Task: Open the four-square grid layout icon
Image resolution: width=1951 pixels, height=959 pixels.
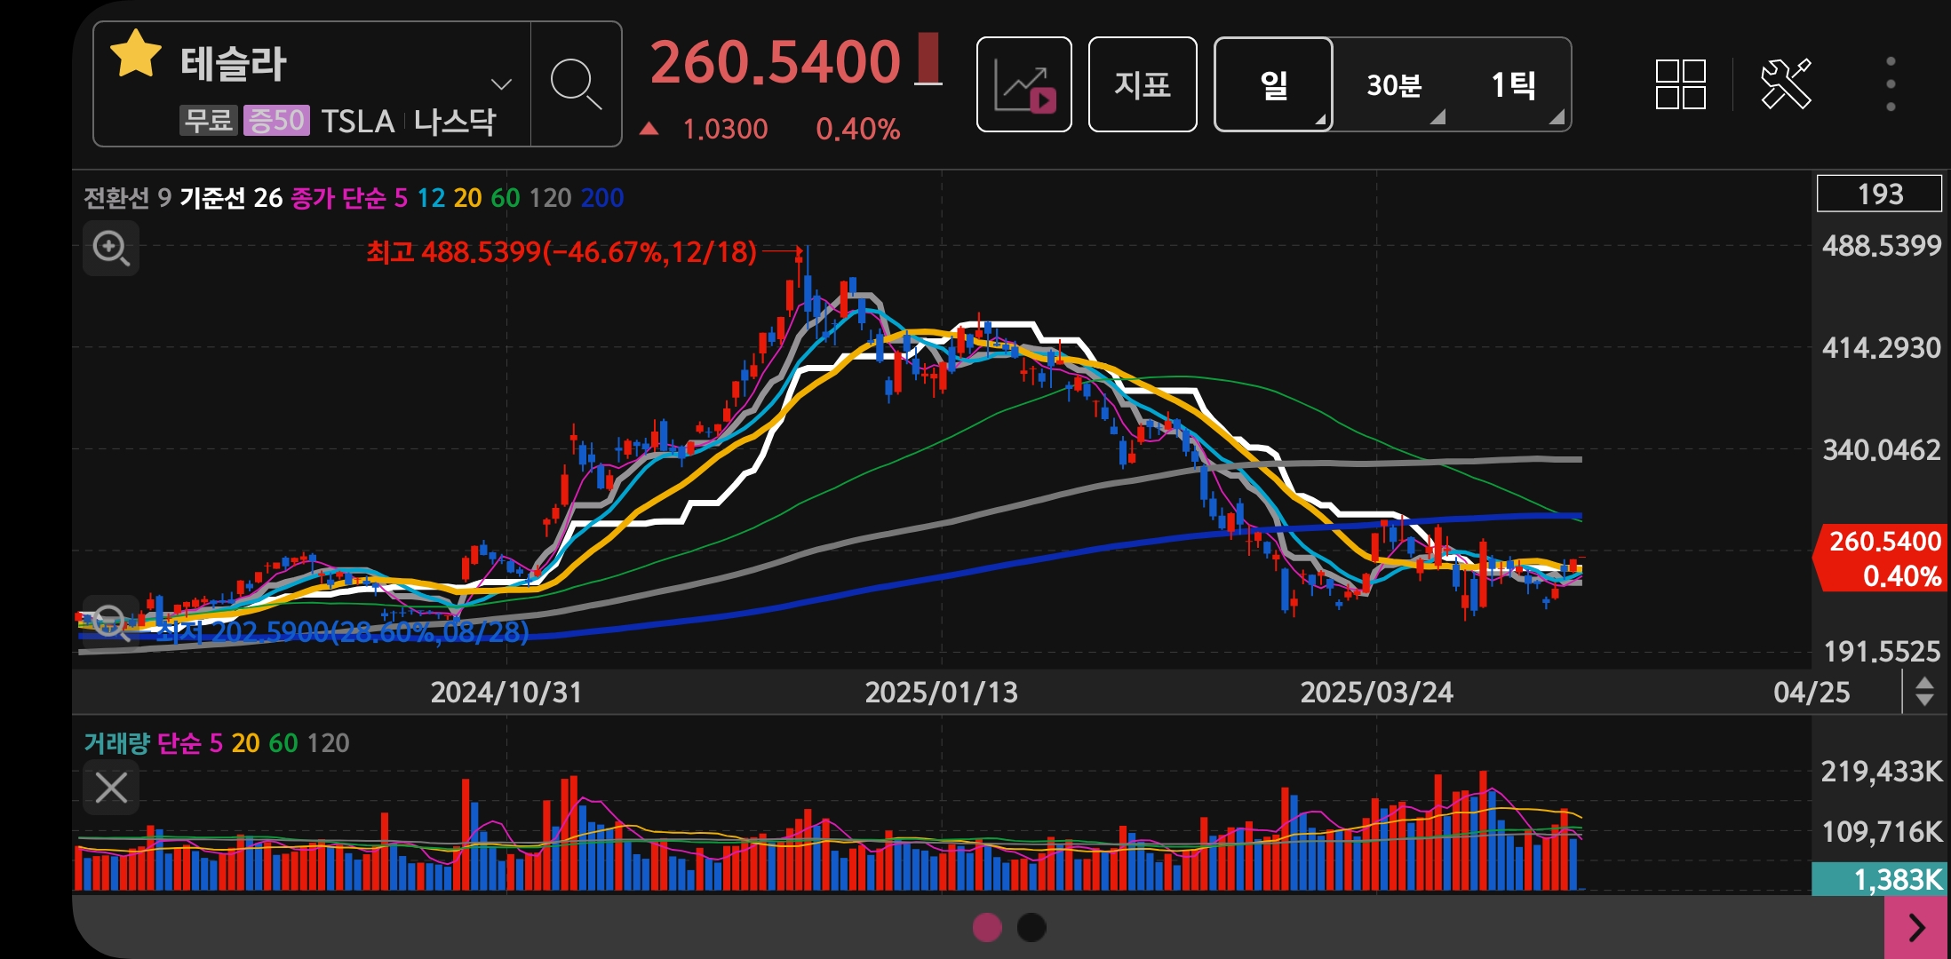Action: (1680, 84)
